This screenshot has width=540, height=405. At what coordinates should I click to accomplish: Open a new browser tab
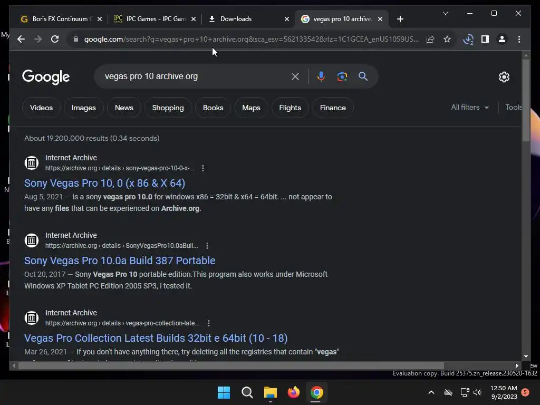point(400,20)
